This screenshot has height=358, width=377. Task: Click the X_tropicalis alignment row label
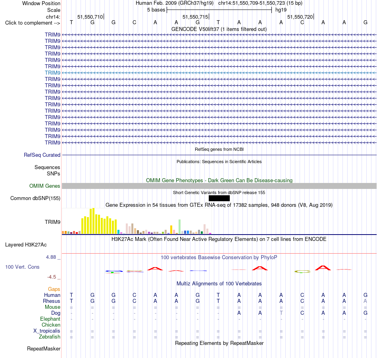[x=47, y=331]
